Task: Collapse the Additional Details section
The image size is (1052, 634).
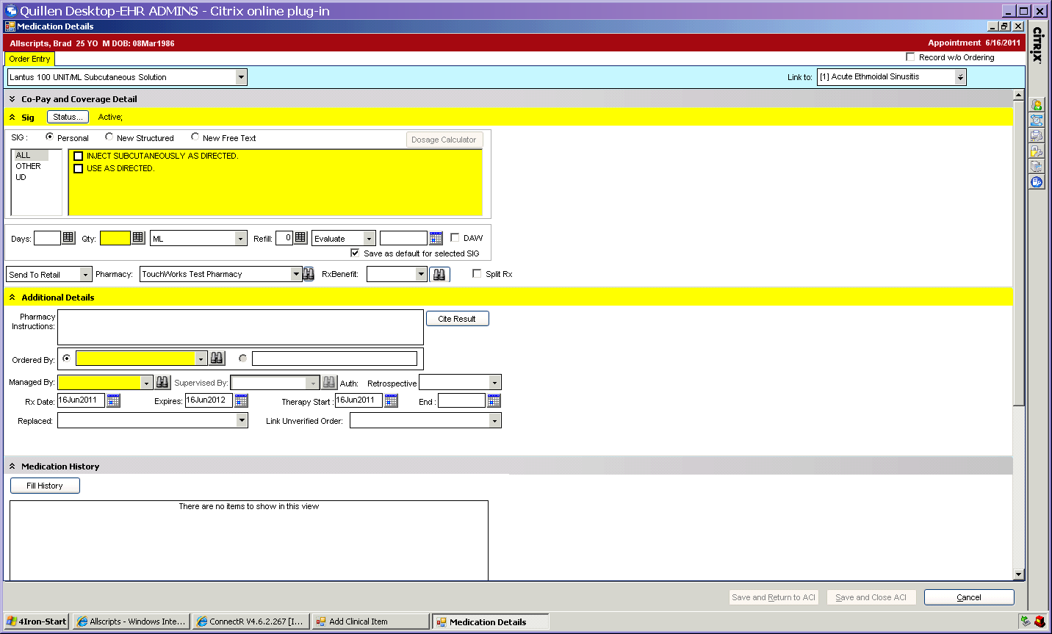Action: [x=12, y=298]
